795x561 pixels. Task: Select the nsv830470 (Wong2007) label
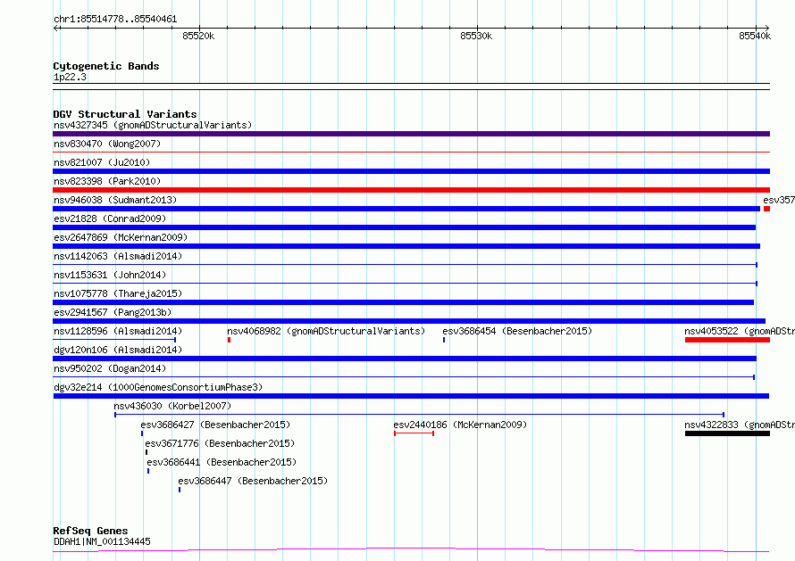click(x=107, y=144)
